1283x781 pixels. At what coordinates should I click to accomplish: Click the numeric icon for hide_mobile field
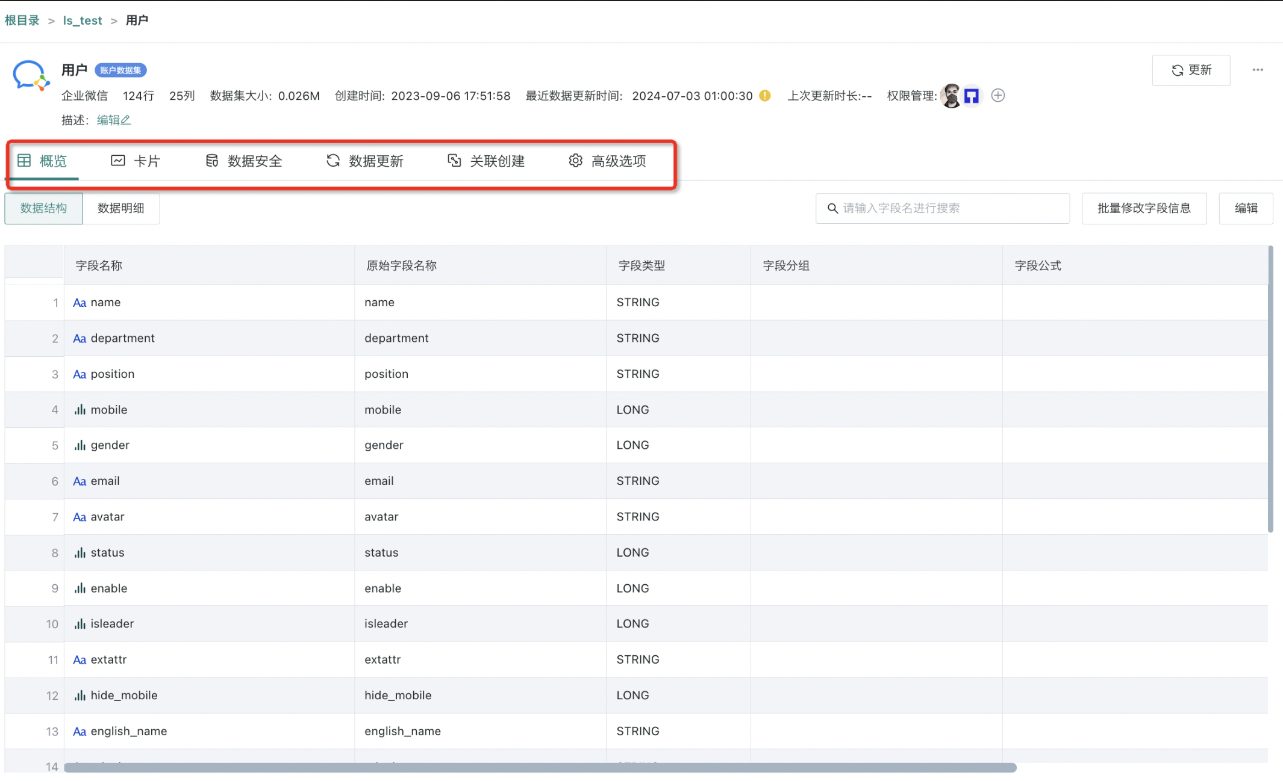pyautogui.click(x=80, y=696)
